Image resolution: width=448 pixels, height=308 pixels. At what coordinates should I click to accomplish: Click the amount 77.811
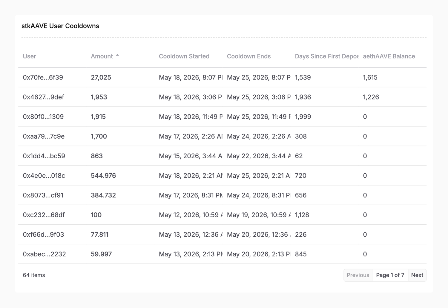point(100,235)
